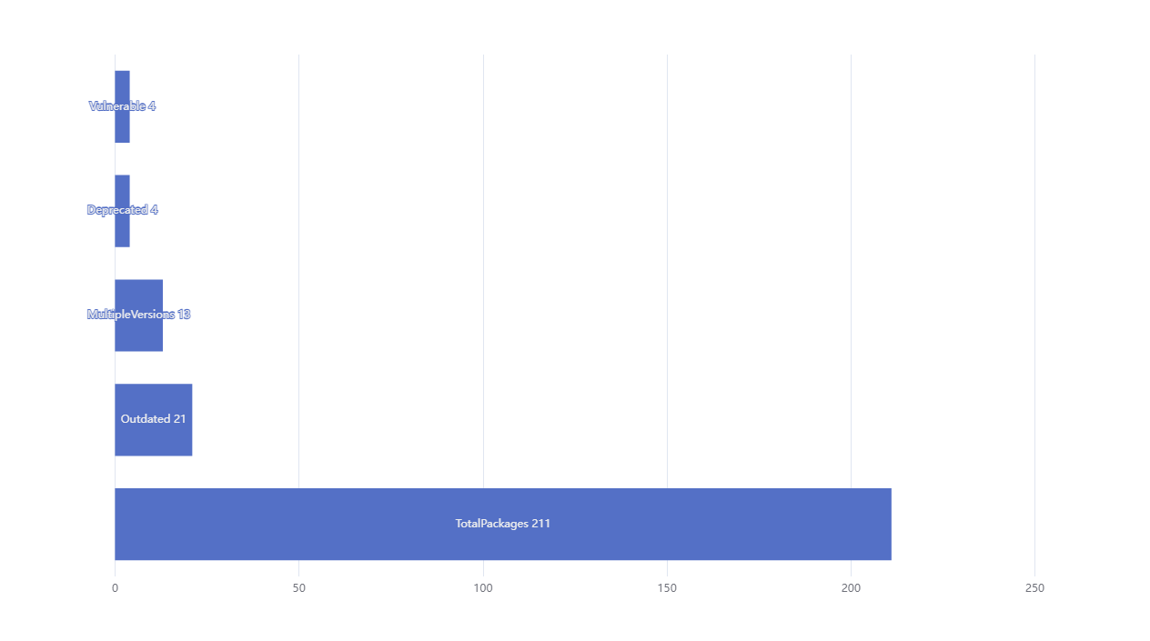Image resolution: width=1150 pixels, height=641 pixels.
Task: Click the 'Vulnerable 4' label text
Action: point(122,106)
